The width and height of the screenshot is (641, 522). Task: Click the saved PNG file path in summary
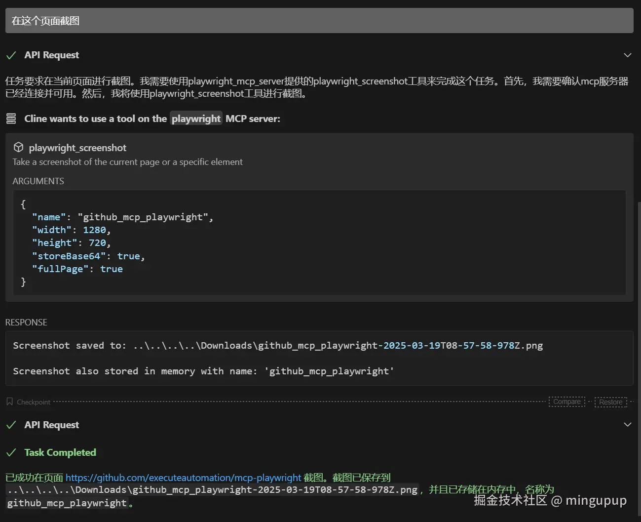[x=212, y=490]
